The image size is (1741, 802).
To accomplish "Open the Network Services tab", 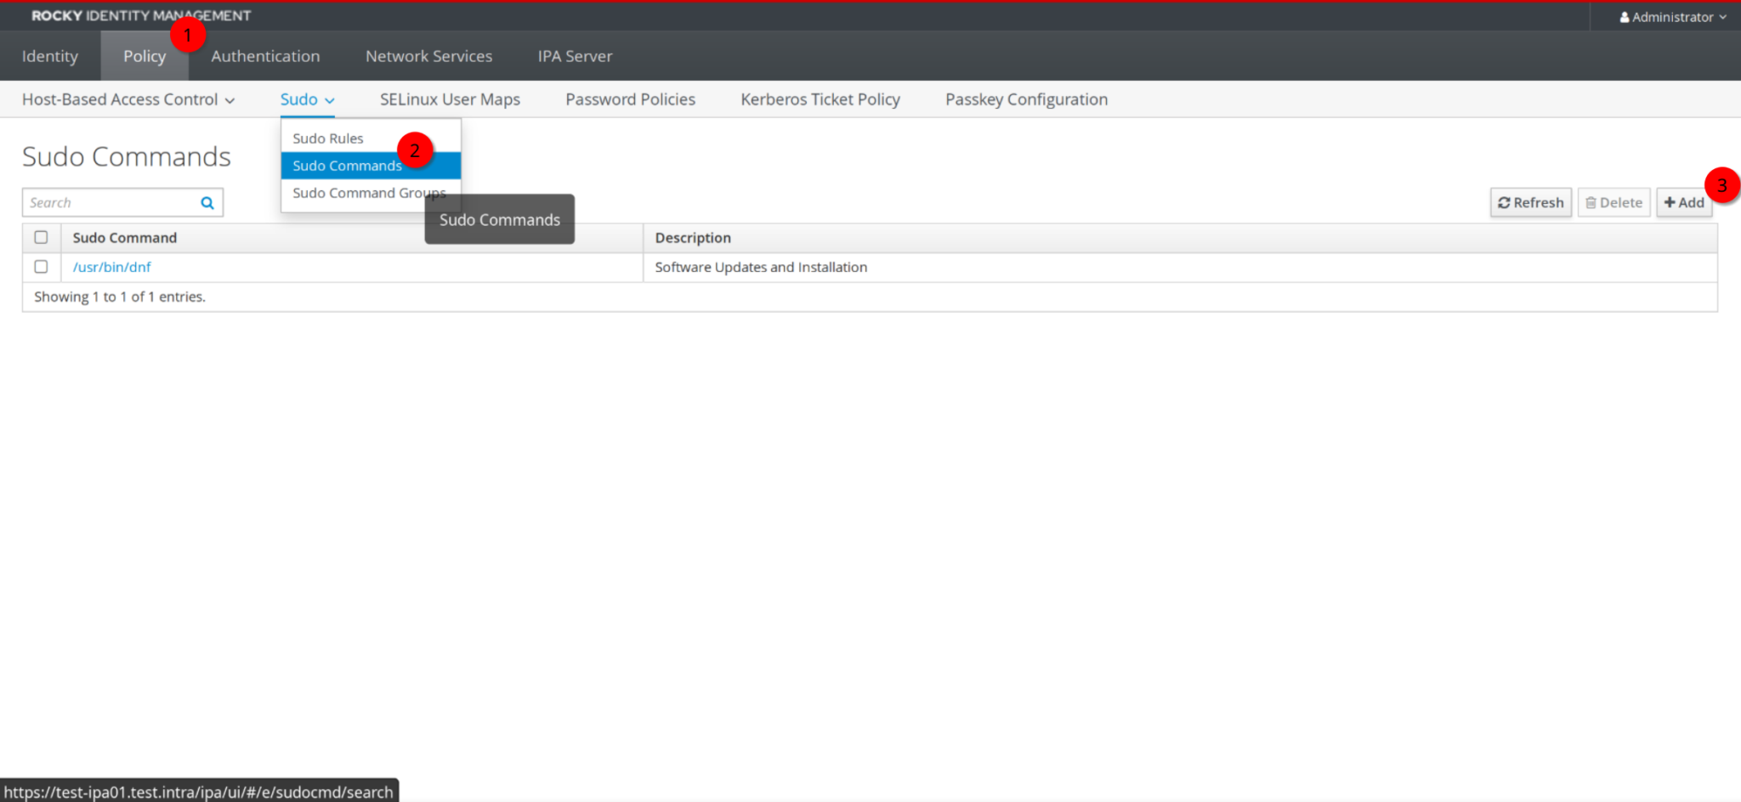I will pyautogui.click(x=428, y=56).
